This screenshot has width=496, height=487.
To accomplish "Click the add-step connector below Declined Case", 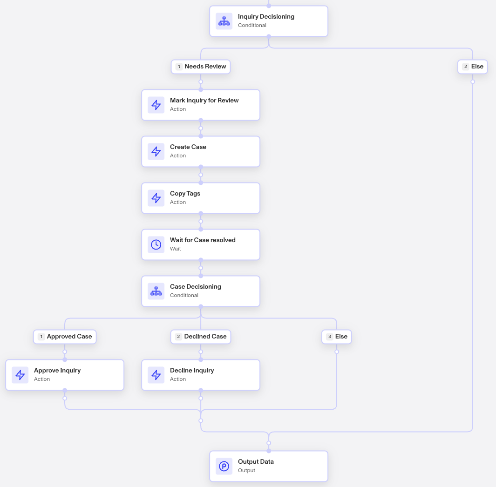I will click(201, 352).
